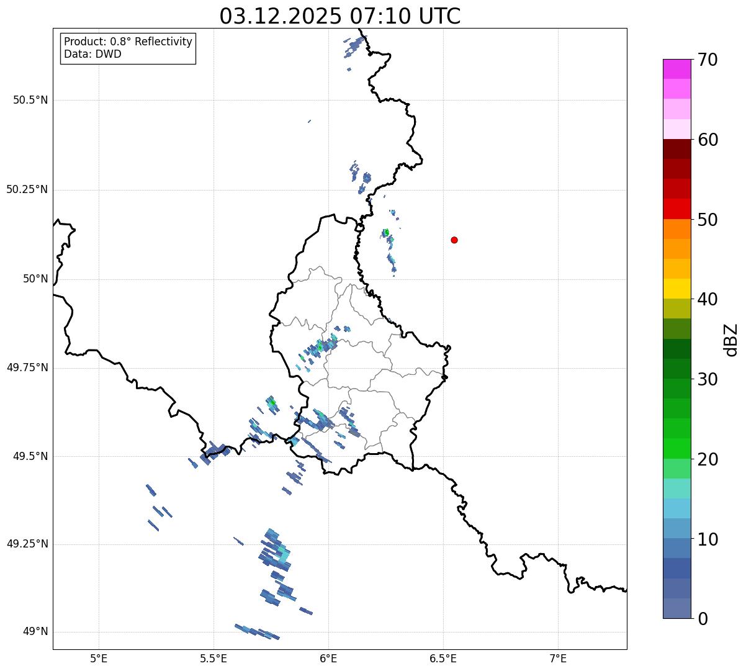Click the title "03.12.2025 07:10 UTC"

(340, 16)
